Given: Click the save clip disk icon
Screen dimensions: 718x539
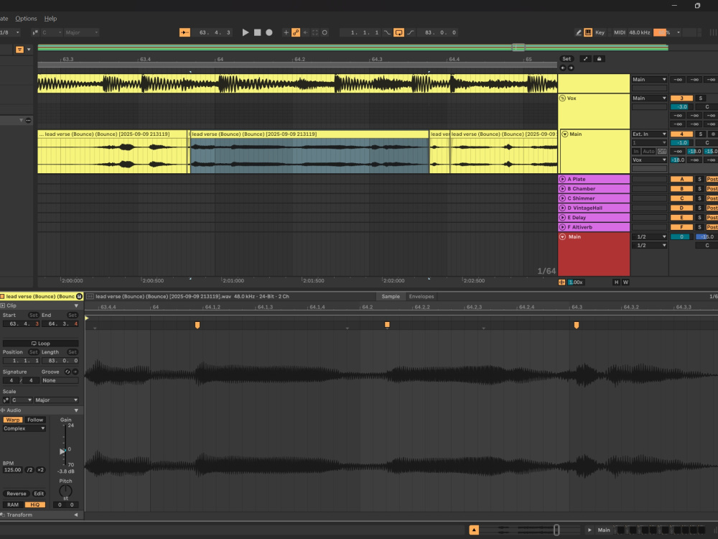Looking at the screenshot, I should (79, 297).
